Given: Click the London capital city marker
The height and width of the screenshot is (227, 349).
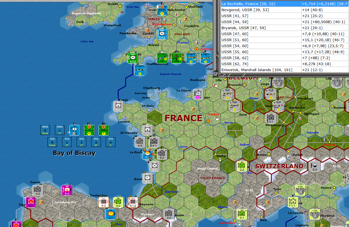Looking at the screenshot, I should pyautogui.click(x=197, y=49).
